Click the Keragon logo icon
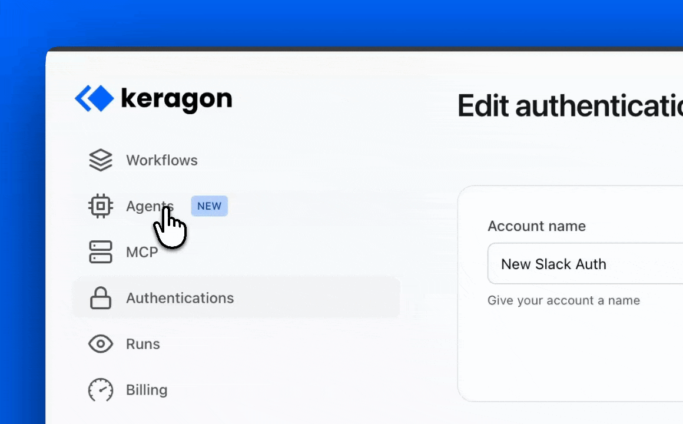Image resolution: width=683 pixels, height=424 pixels. point(94,98)
